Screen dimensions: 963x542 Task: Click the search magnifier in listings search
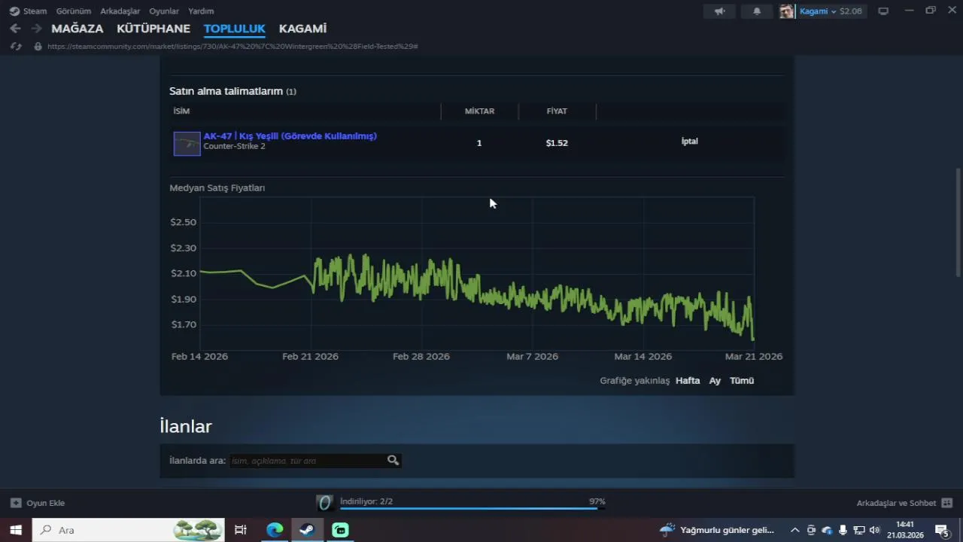pyautogui.click(x=393, y=460)
